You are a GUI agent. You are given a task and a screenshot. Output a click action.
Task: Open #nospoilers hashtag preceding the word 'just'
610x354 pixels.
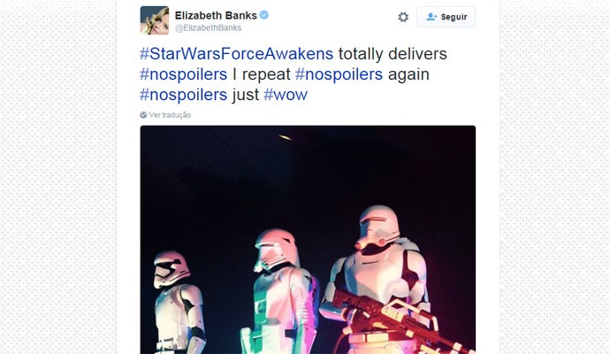(183, 95)
